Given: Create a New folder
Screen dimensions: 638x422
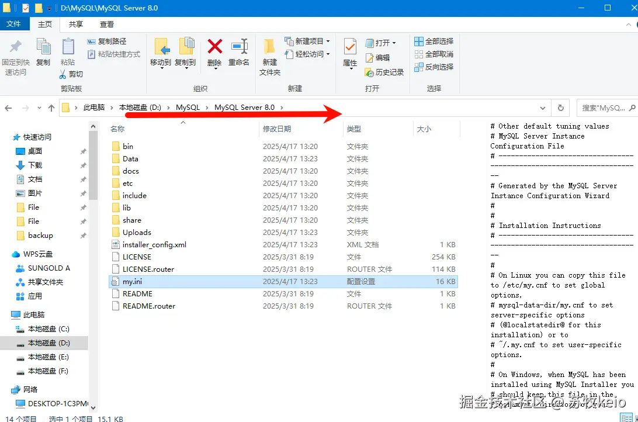Looking at the screenshot, I should (x=270, y=57).
